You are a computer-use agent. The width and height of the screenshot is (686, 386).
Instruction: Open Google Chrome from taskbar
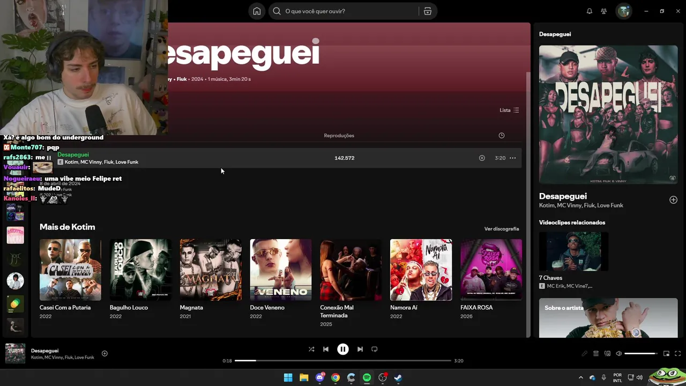[x=335, y=377]
